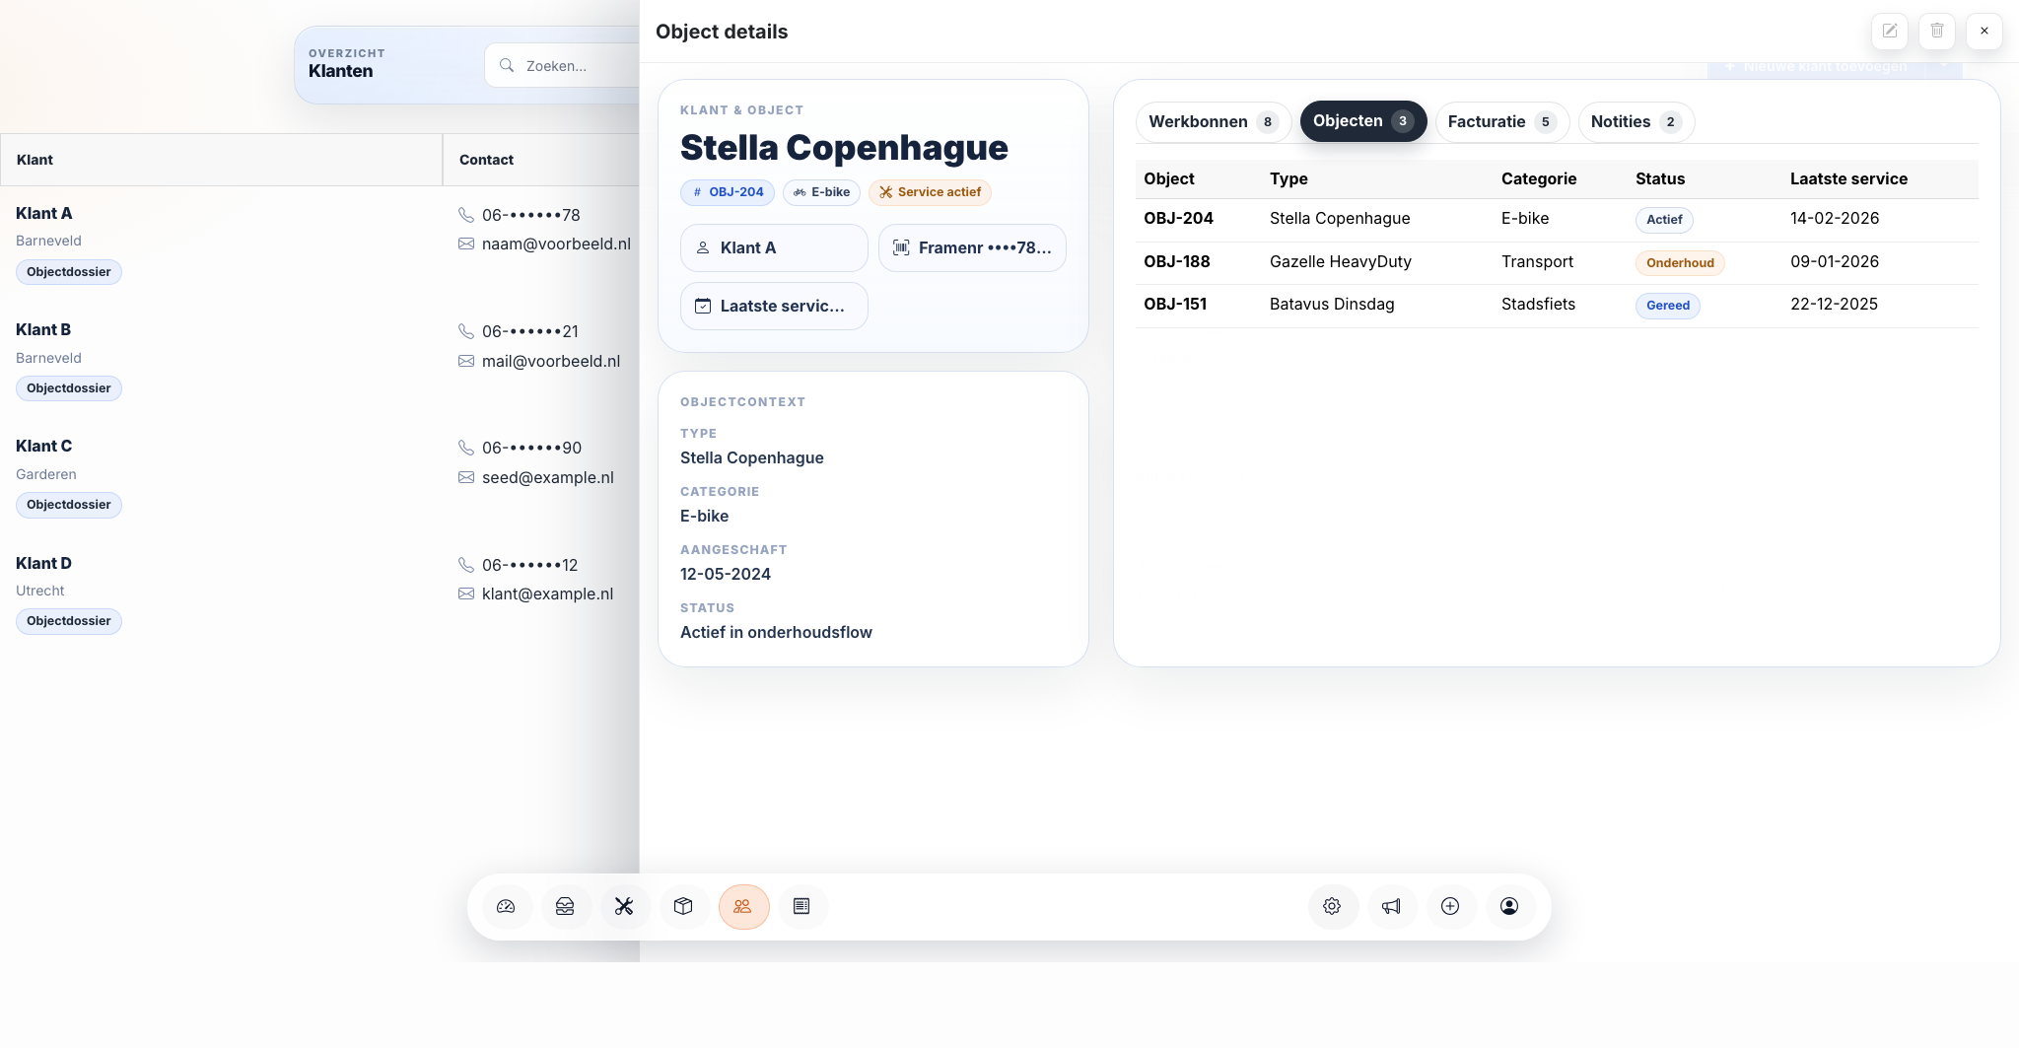Click the OBJ-204 hash badge under the title
Viewport: 2019px width, 1048px height.
point(728,192)
